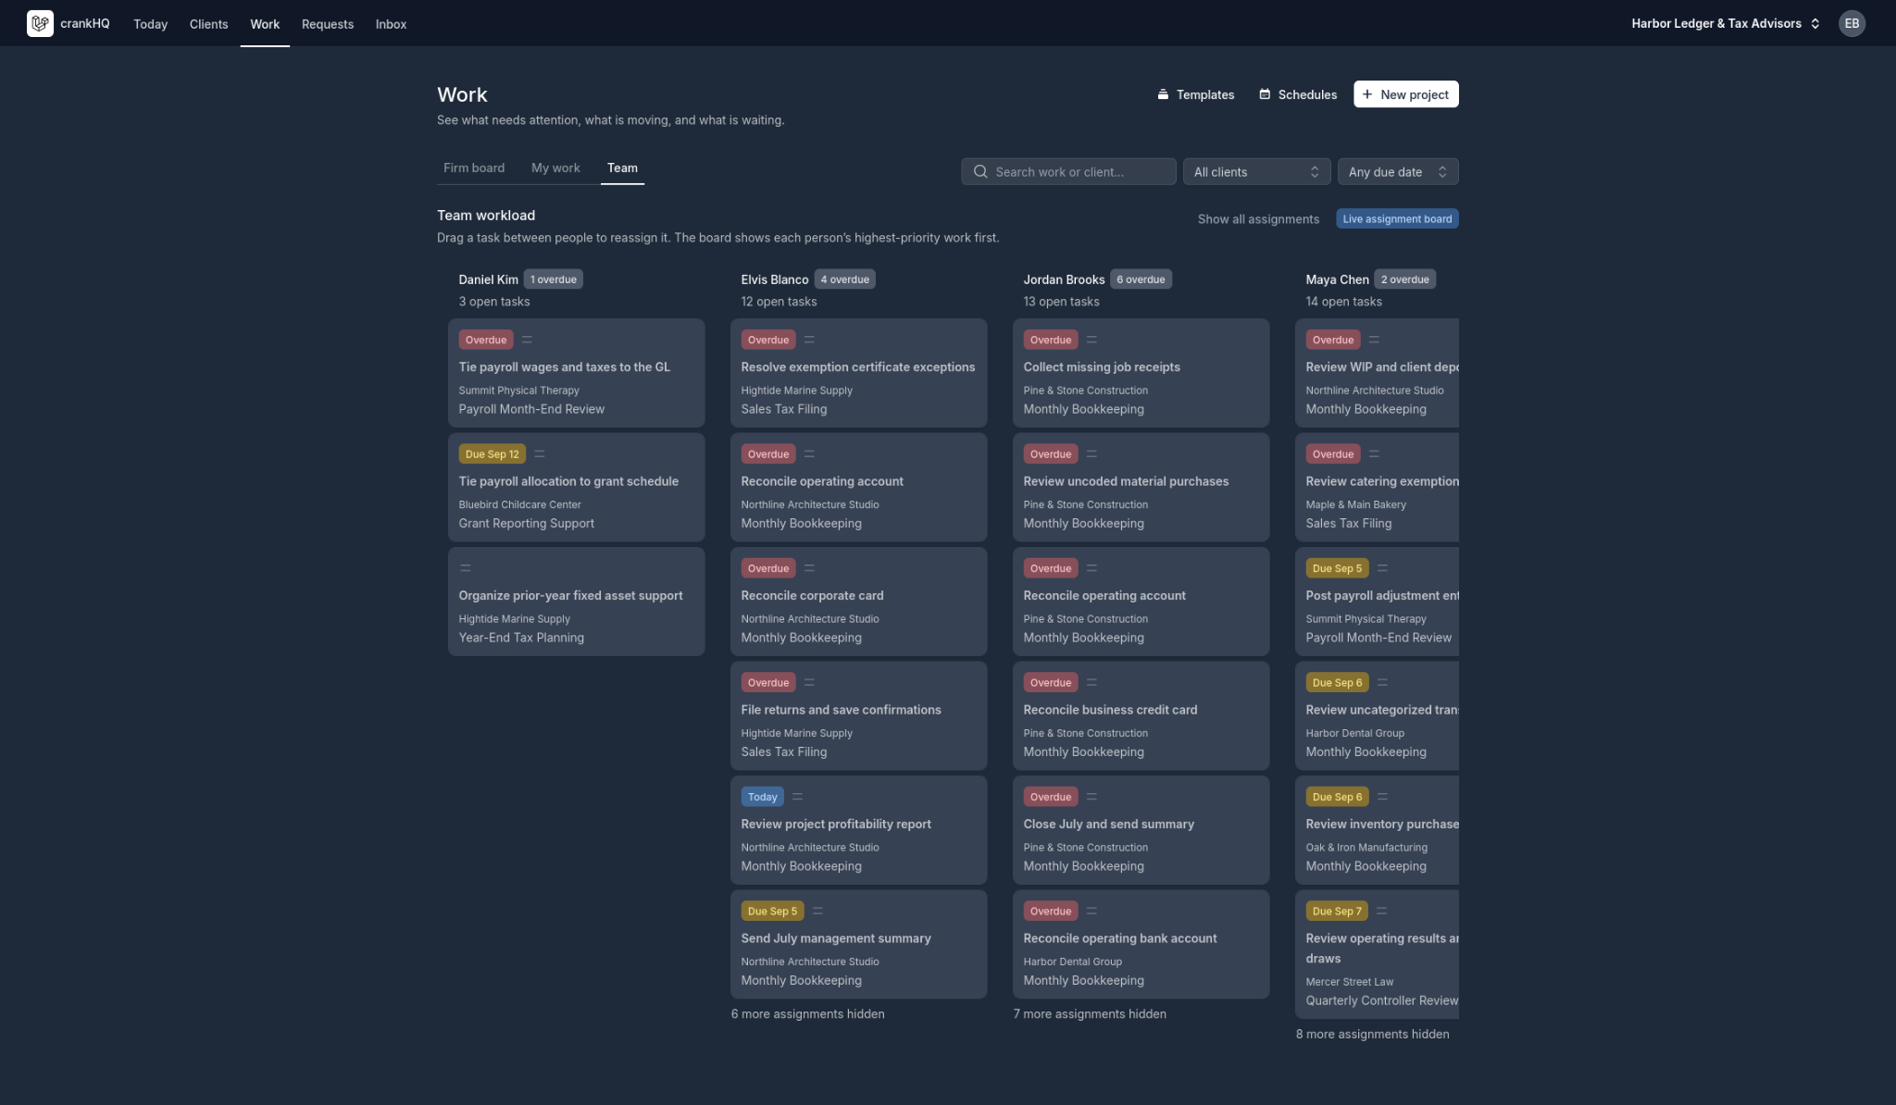
Task: Click the crankHQ logo icon
Action: pyautogui.click(x=40, y=23)
